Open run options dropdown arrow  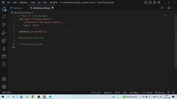(x=165, y=8)
